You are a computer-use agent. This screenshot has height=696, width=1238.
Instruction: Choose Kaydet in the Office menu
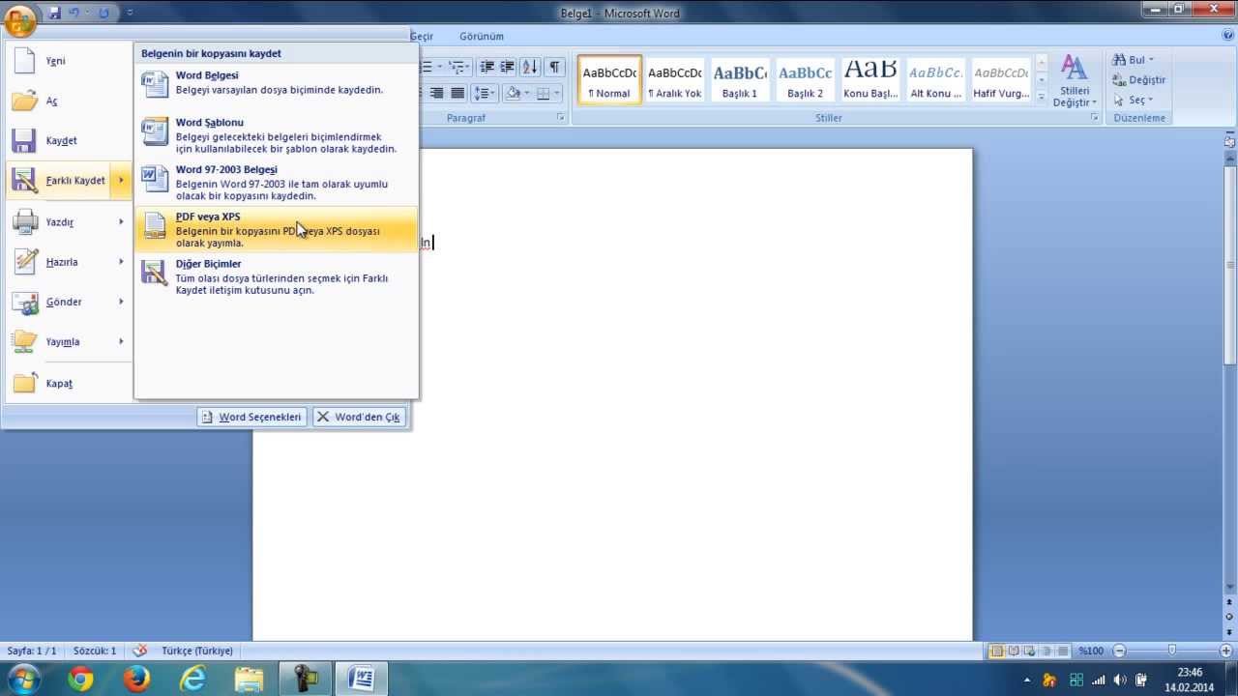[x=68, y=140]
